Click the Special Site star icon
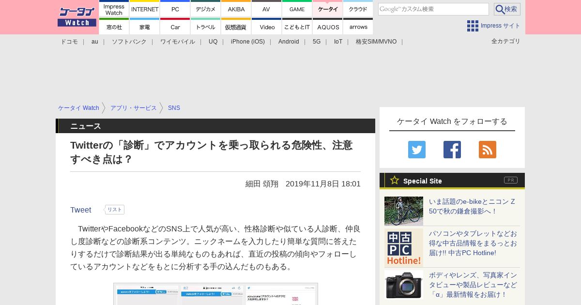Image resolution: width=581 pixels, height=305 pixels. click(x=395, y=181)
